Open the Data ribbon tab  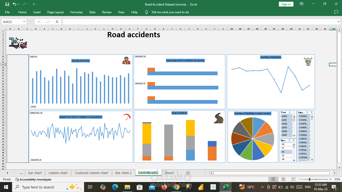coord(92,12)
